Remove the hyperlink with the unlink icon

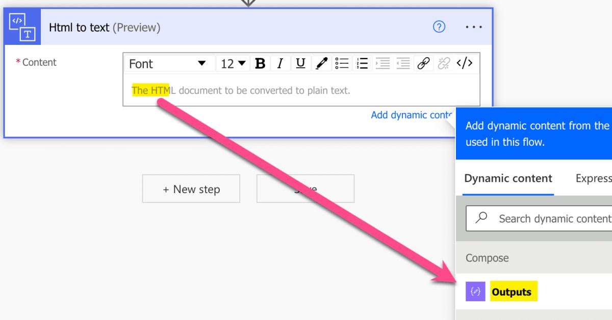pyautogui.click(x=443, y=63)
